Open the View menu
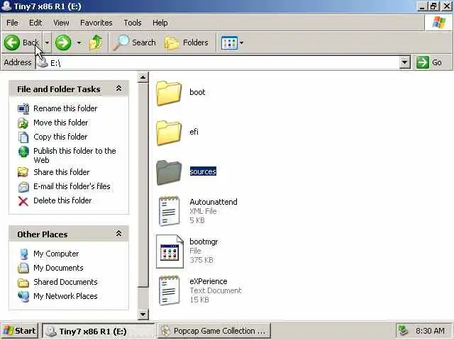This screenshot has height=340, width=454. click(x=61, y=23)
